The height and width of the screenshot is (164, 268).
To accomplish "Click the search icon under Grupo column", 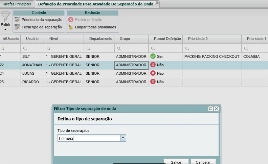I will point(119,48).
